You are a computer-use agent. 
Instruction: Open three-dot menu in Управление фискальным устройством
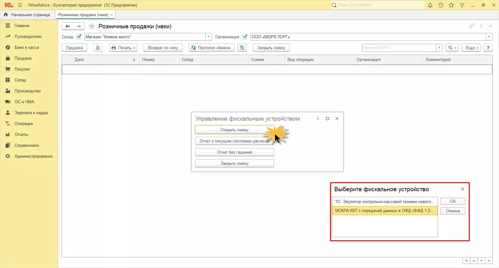coord(318,118)
